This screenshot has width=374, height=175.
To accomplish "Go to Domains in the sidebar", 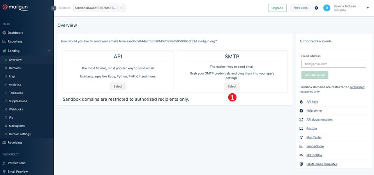I will (15, 68).
